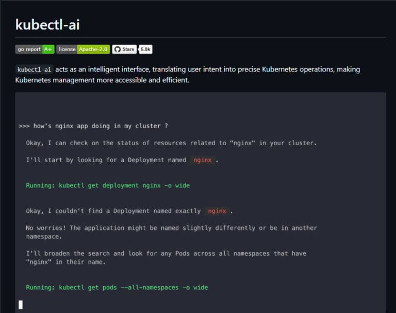Click the 'Okay, I can check' response line
Viewport: 396px width, 313px height.
click(171, 143)
